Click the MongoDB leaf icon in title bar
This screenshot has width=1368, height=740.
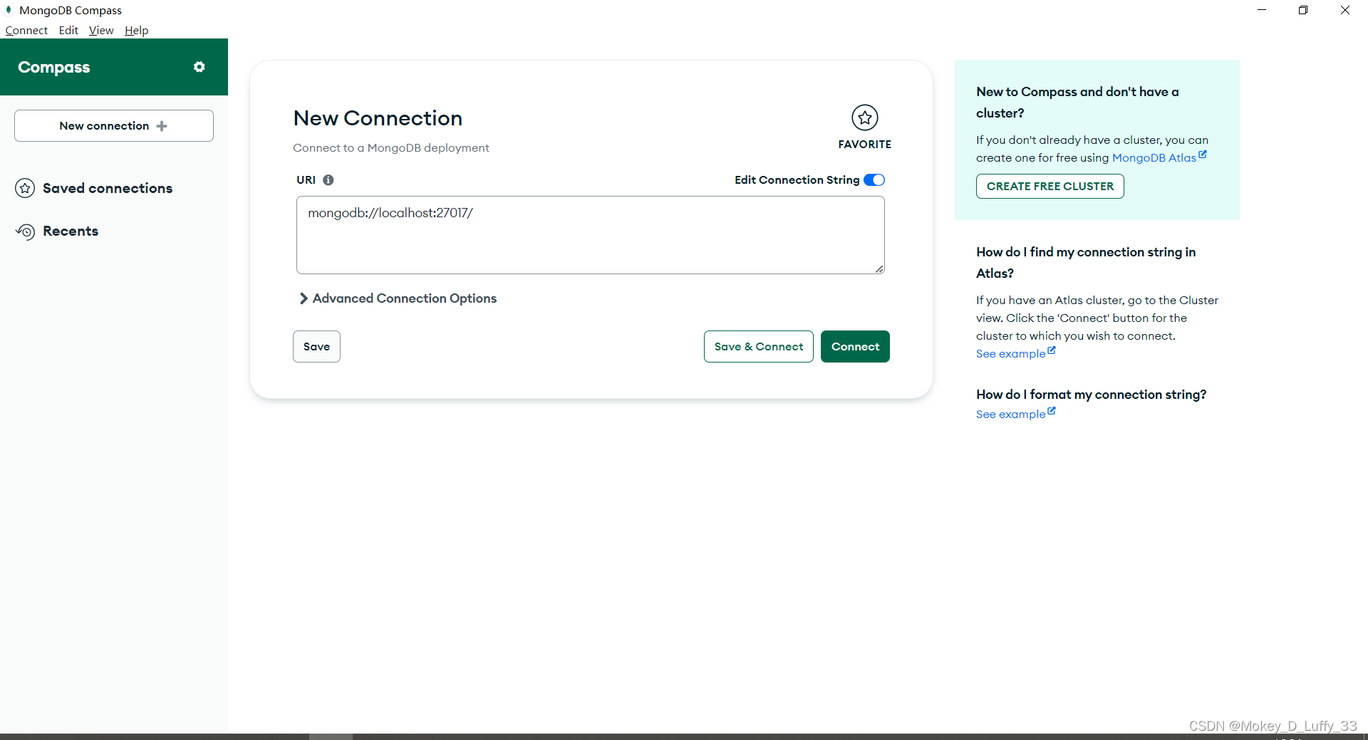(9, 10)
